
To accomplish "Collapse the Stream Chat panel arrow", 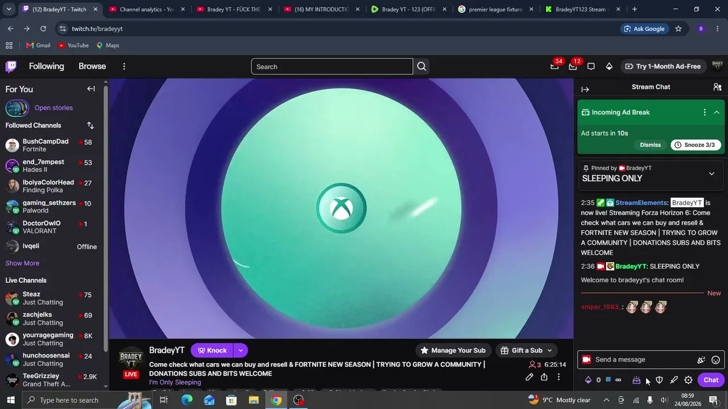I will [585, 89].
